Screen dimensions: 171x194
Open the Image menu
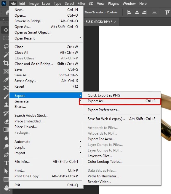click(x=33, y=4)
